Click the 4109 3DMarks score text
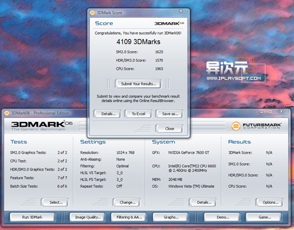Viewport: 294px width, 230px height. click(138, 42)
